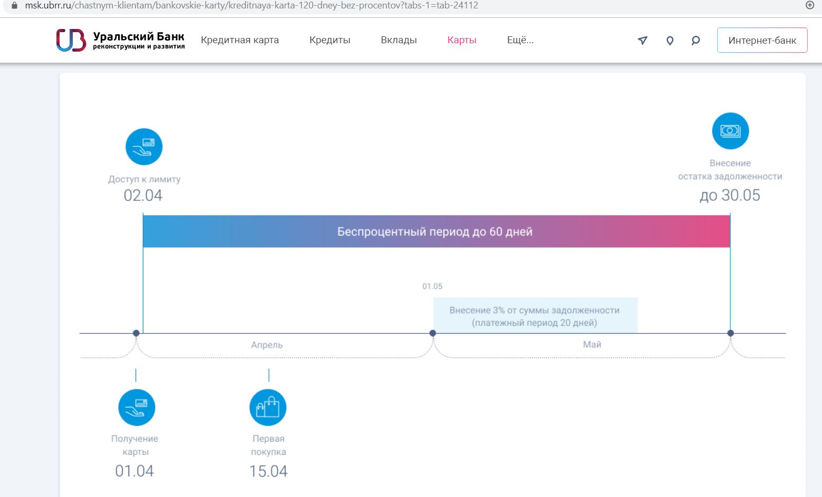This screenshot has height=497, width=822.
Task: Click the small 01.05 date label
Action: [432, 286]
